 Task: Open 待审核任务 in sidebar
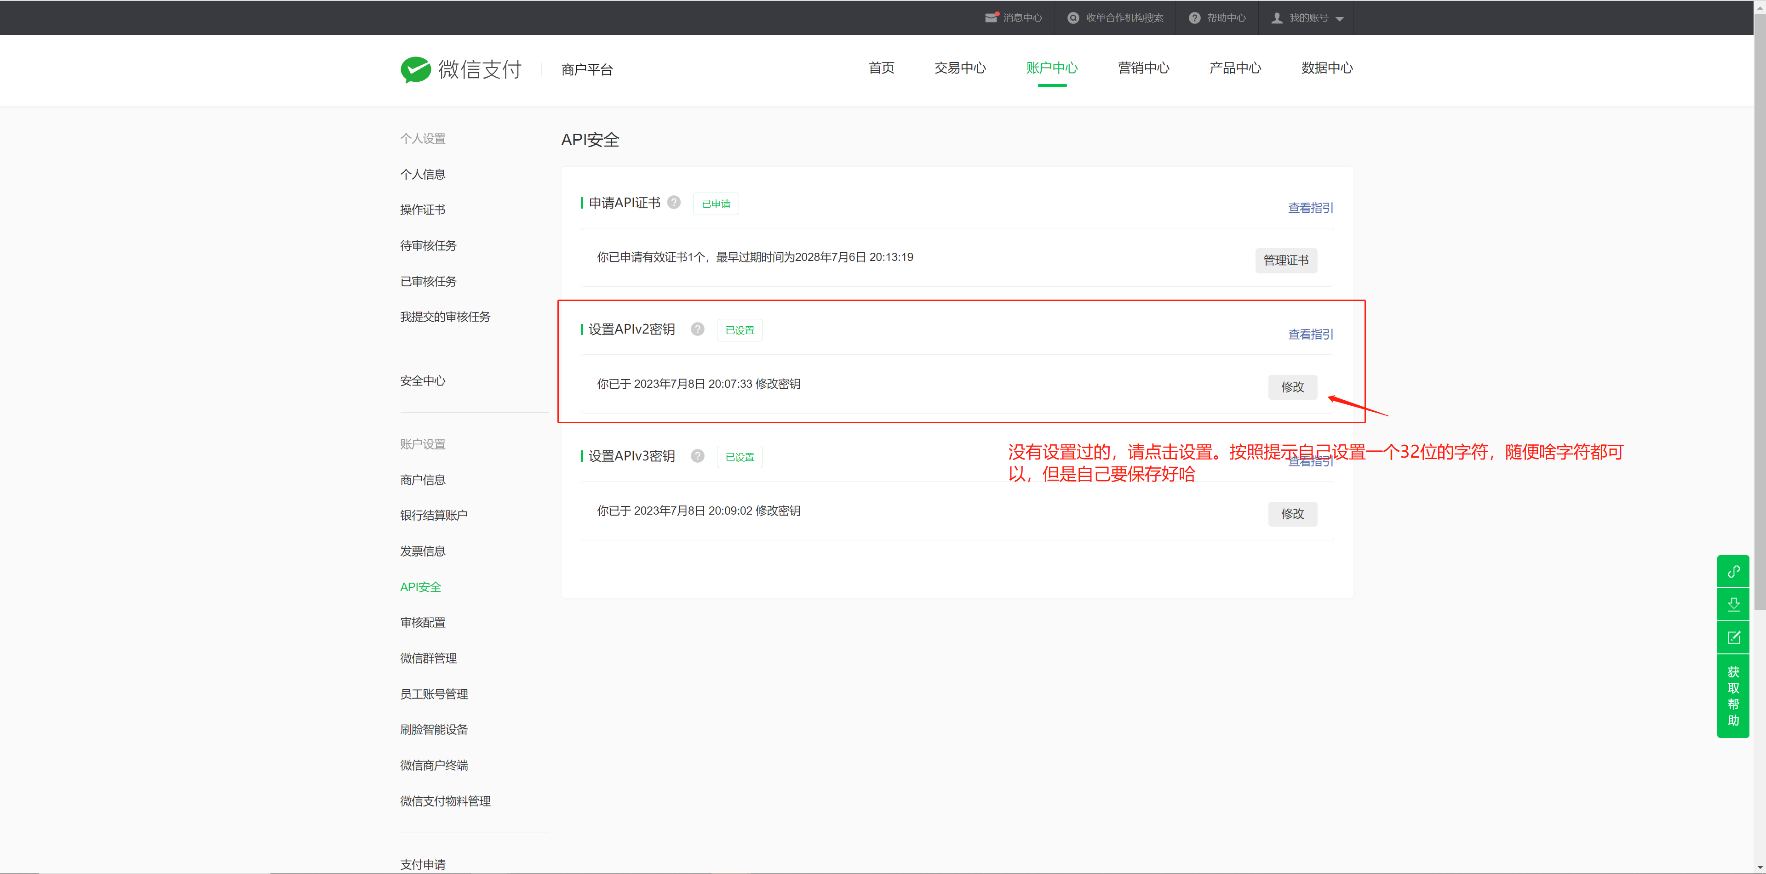[428, 245]
